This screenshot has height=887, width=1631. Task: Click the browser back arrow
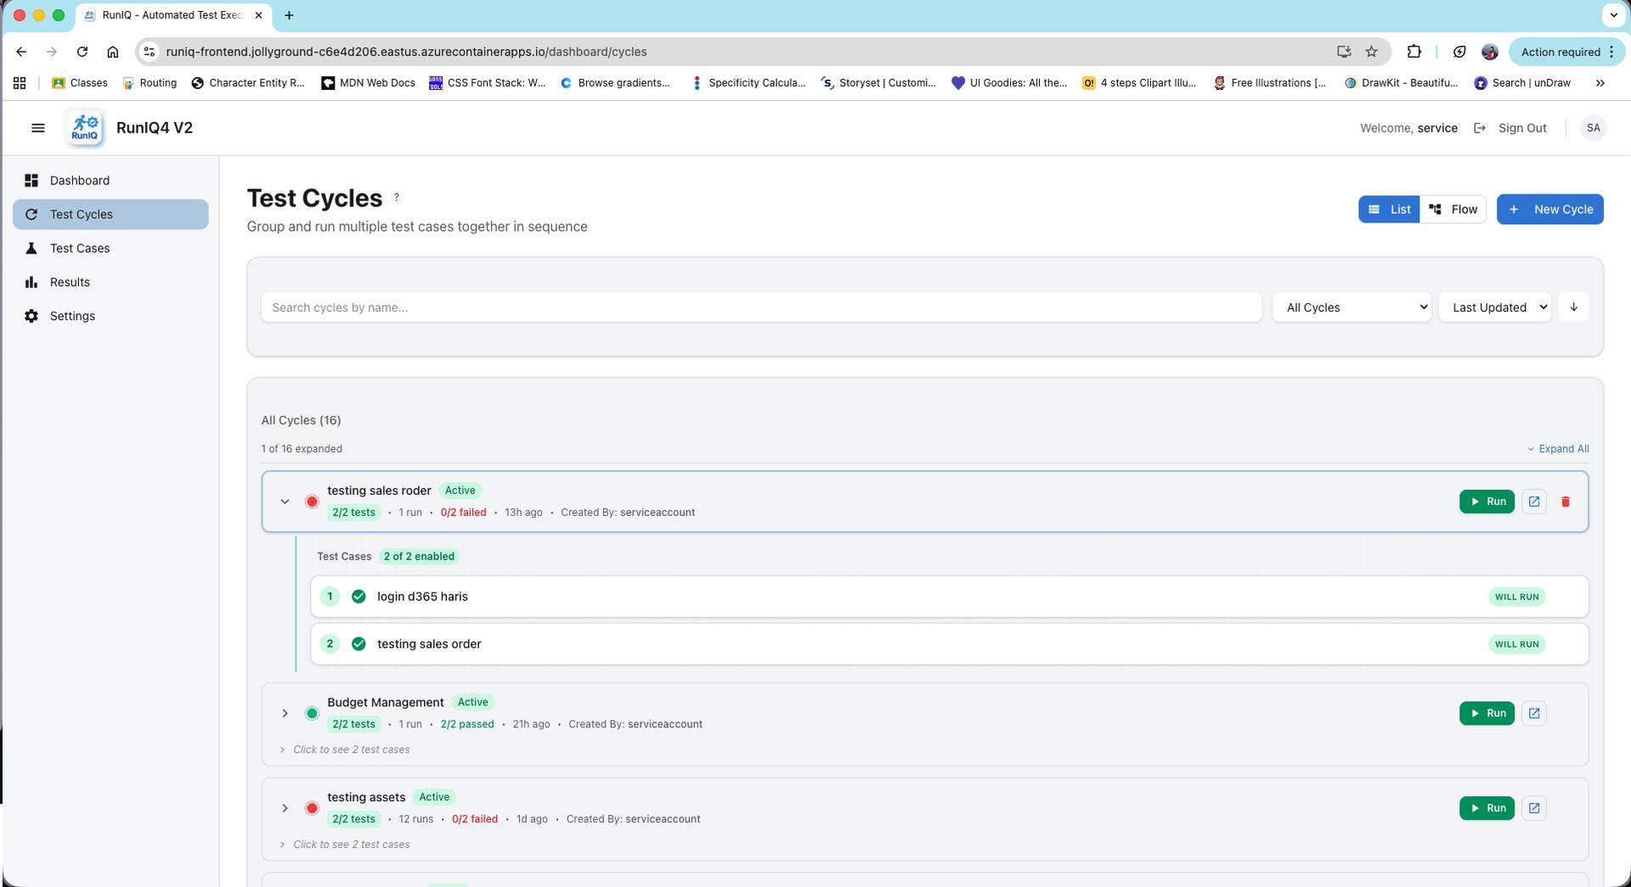[21, 52]
